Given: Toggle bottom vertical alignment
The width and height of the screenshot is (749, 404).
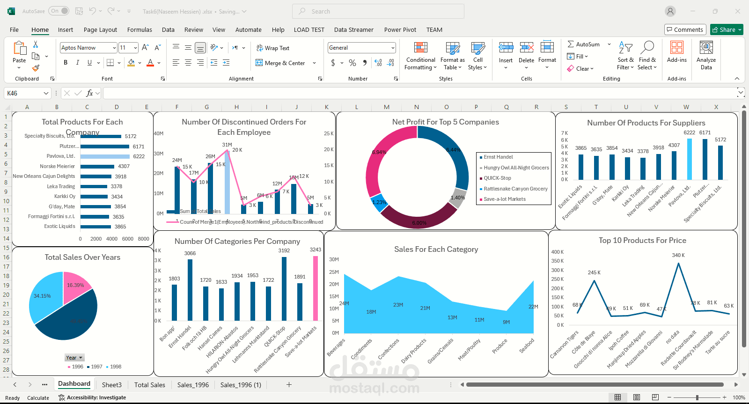Looking at the screenshot, I should pos(200,48).
